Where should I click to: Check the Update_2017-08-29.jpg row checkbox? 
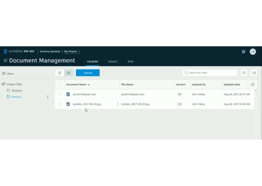coord(60,104)
